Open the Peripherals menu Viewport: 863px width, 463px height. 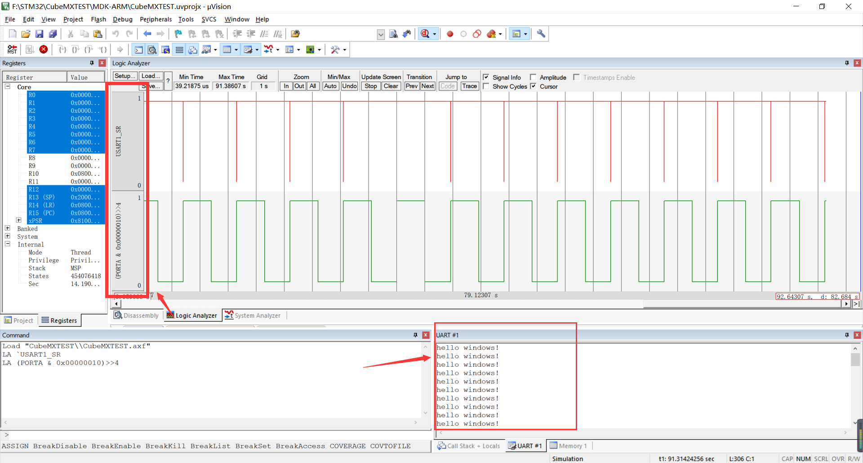(156, 19)
